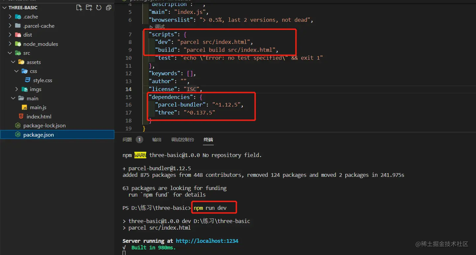Click the "test" key on line 10

164,58
